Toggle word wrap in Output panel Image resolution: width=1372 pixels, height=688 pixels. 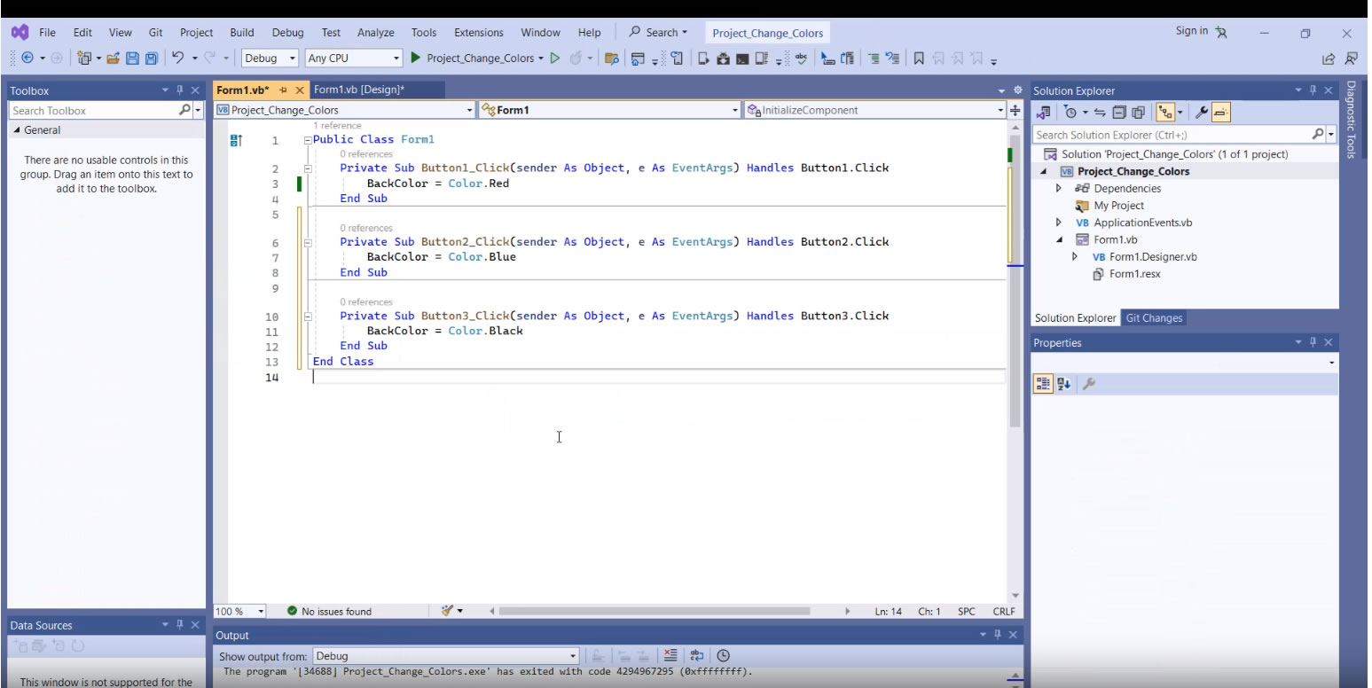697,656
